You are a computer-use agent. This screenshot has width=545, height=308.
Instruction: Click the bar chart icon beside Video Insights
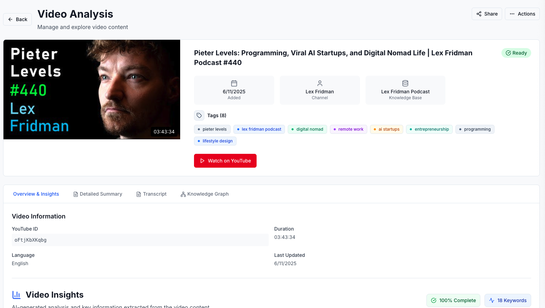coord(17,295)
